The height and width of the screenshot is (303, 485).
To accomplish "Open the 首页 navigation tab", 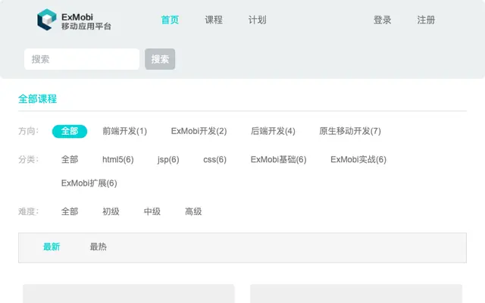I will [170, 20].
